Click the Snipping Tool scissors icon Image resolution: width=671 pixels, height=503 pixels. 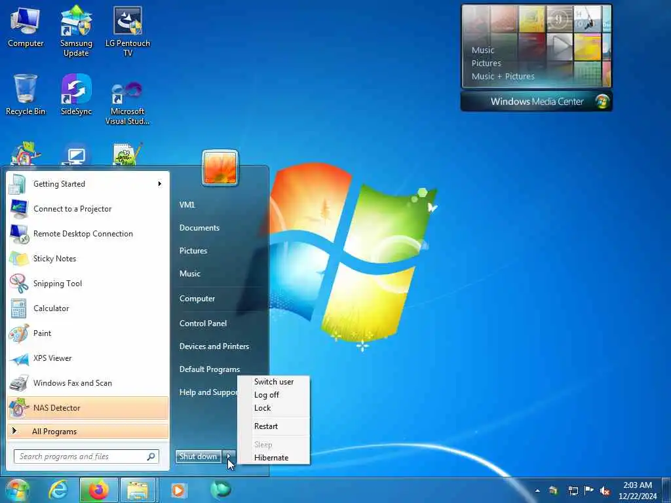19,283
